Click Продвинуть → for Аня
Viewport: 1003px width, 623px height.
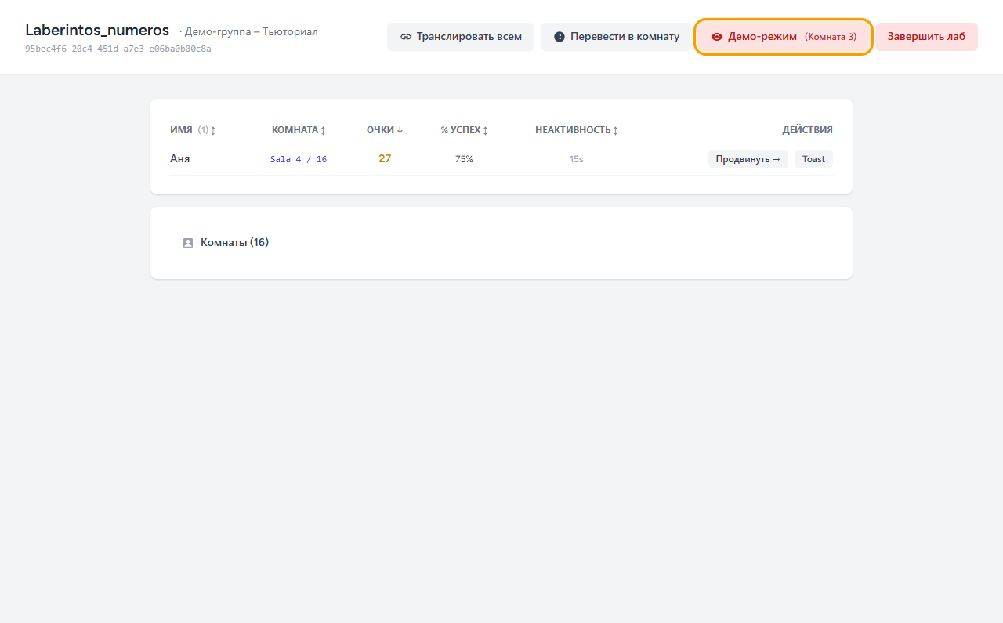[x=748, y=159]
